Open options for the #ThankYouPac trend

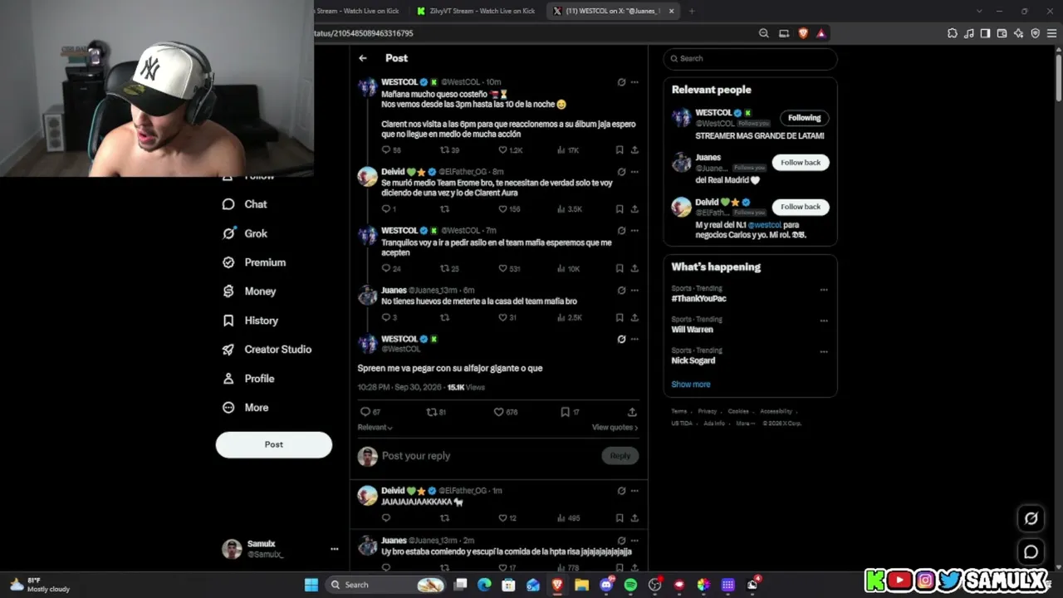click(x=824, y=290)
